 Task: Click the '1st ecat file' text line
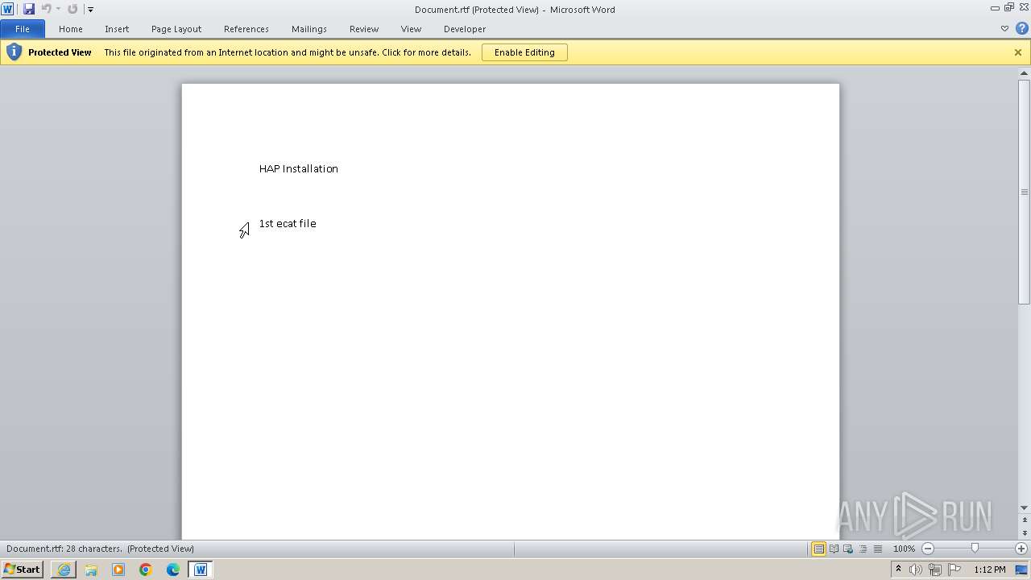[288, 223]
